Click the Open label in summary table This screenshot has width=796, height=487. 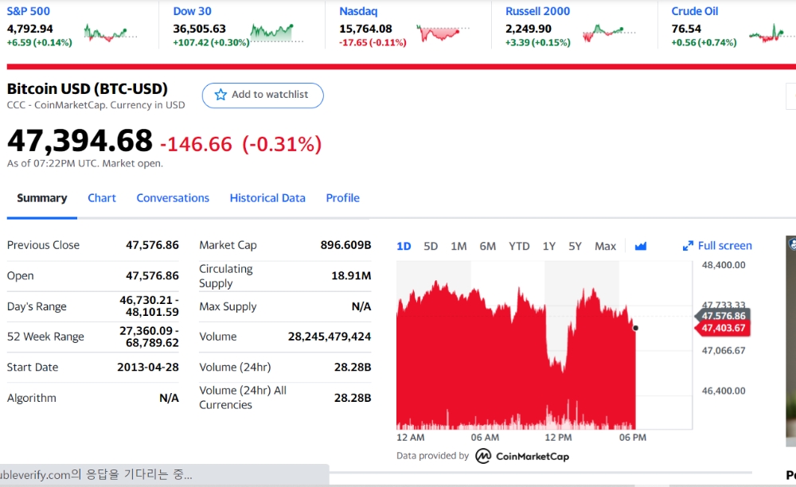(21, 276)
